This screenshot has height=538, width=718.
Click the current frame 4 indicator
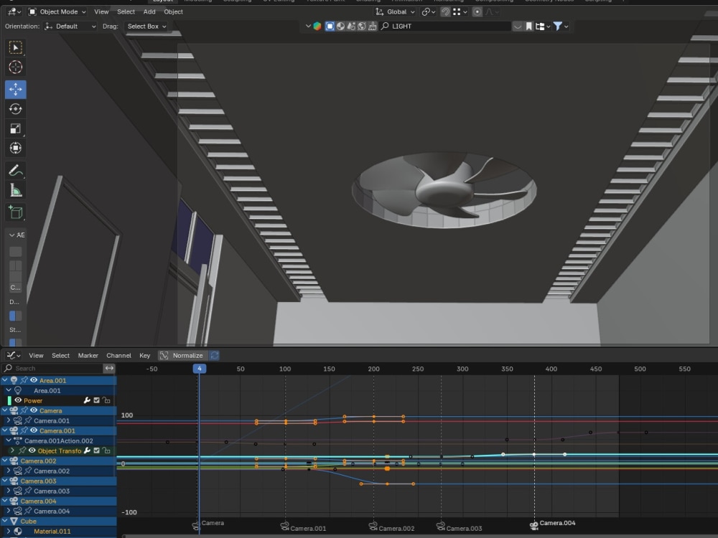199,369
